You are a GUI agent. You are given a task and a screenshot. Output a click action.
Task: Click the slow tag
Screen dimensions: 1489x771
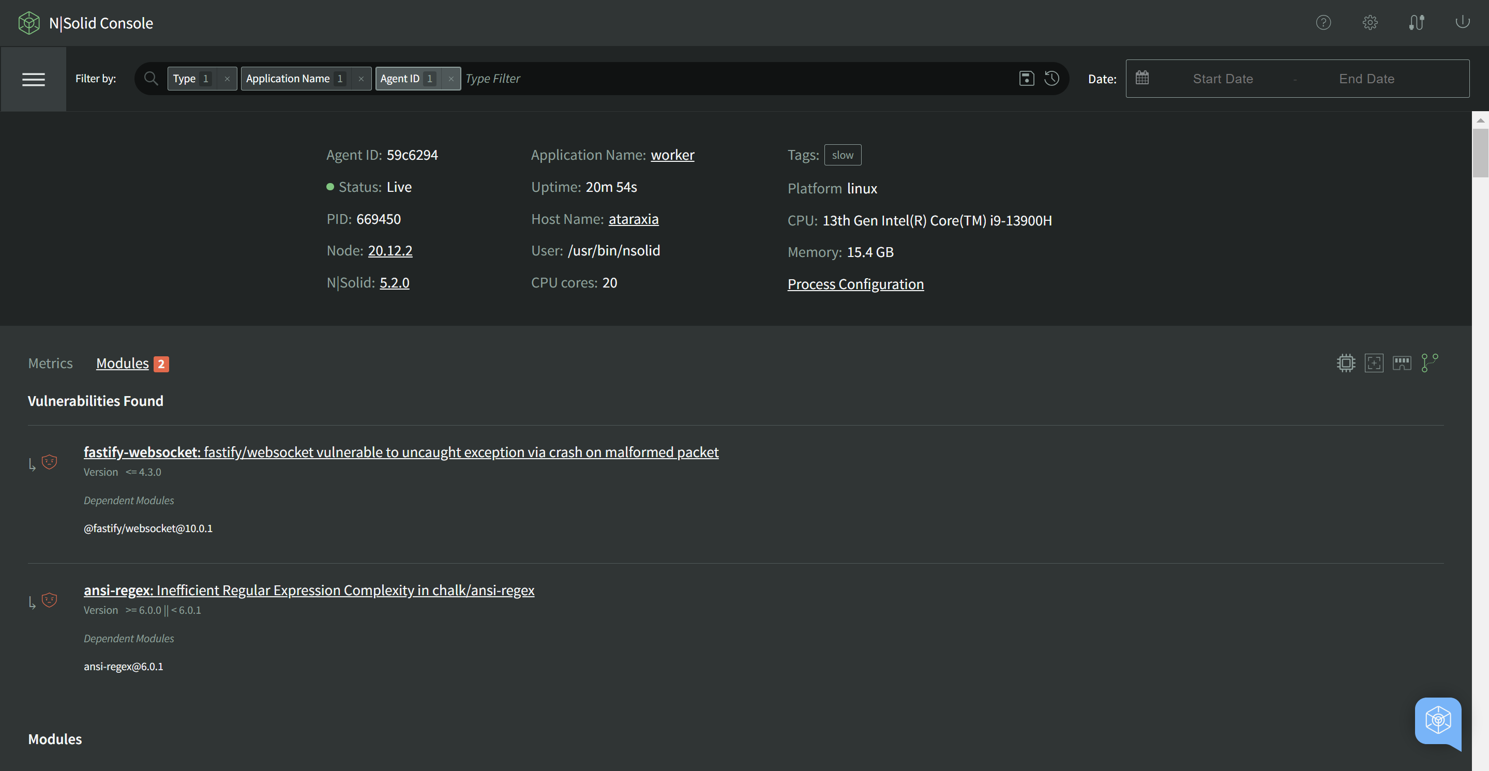(842, 155)
